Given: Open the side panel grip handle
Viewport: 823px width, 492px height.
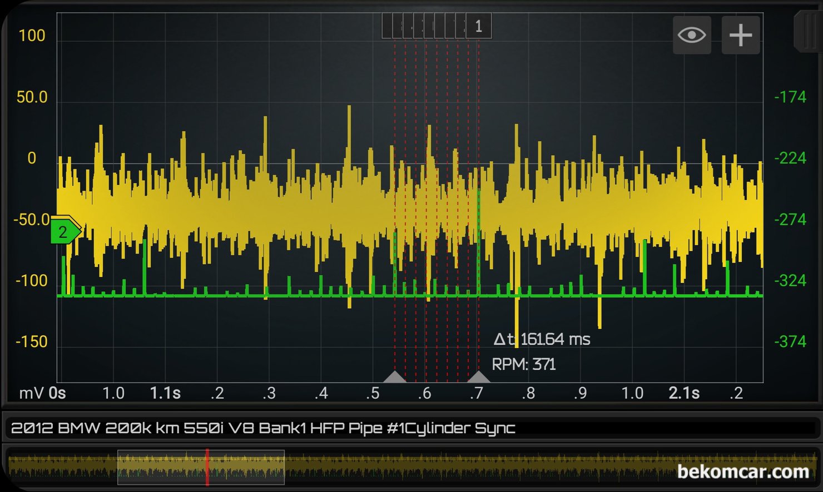Looking at the screenshot, I should (807, 32).
